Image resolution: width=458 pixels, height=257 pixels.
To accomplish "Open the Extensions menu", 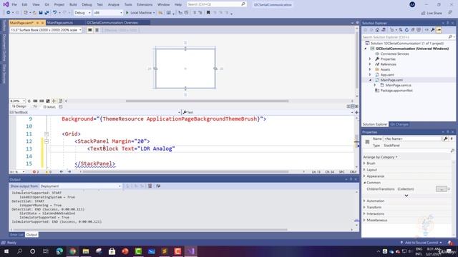I will tap(145, 5).
